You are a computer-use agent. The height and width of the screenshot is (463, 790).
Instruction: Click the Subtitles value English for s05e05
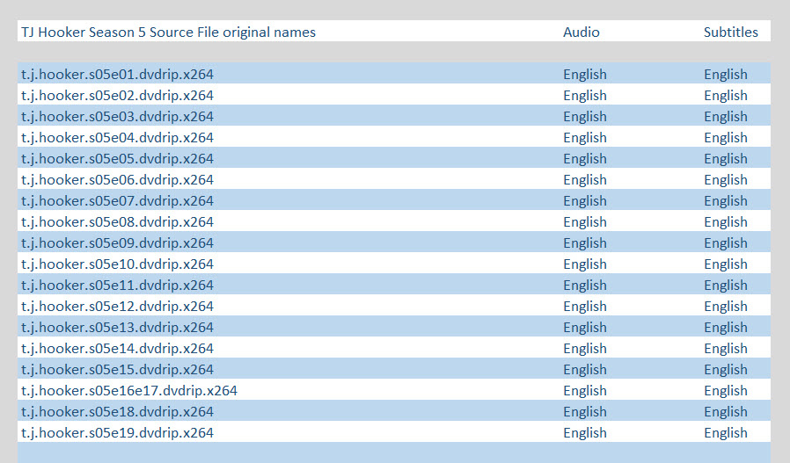click(x=726, y=160)
